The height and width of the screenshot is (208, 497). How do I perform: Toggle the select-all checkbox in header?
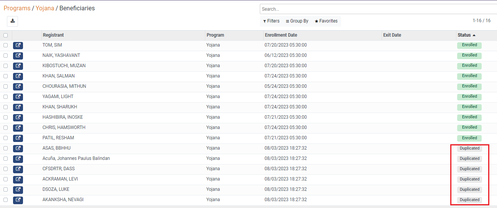click(5, 35)
